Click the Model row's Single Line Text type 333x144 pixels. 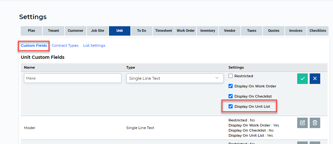point(140,128)
